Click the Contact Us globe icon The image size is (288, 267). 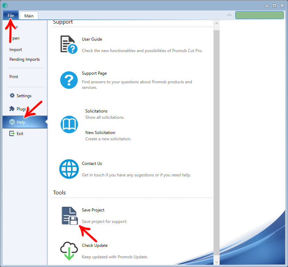(x=69, y=169)
